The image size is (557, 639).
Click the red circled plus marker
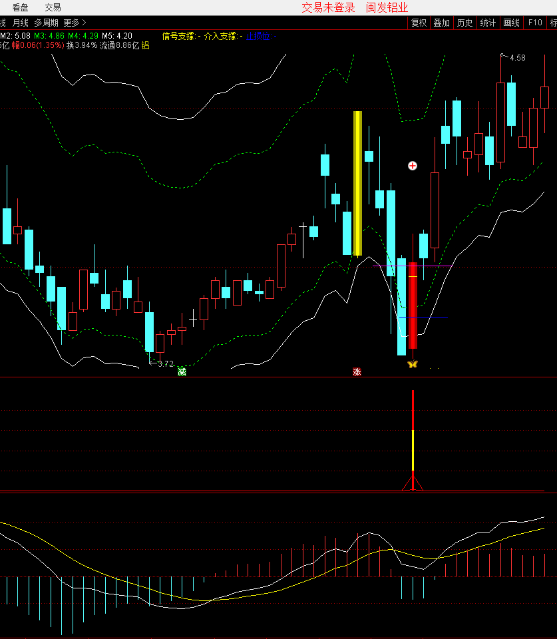413,166
